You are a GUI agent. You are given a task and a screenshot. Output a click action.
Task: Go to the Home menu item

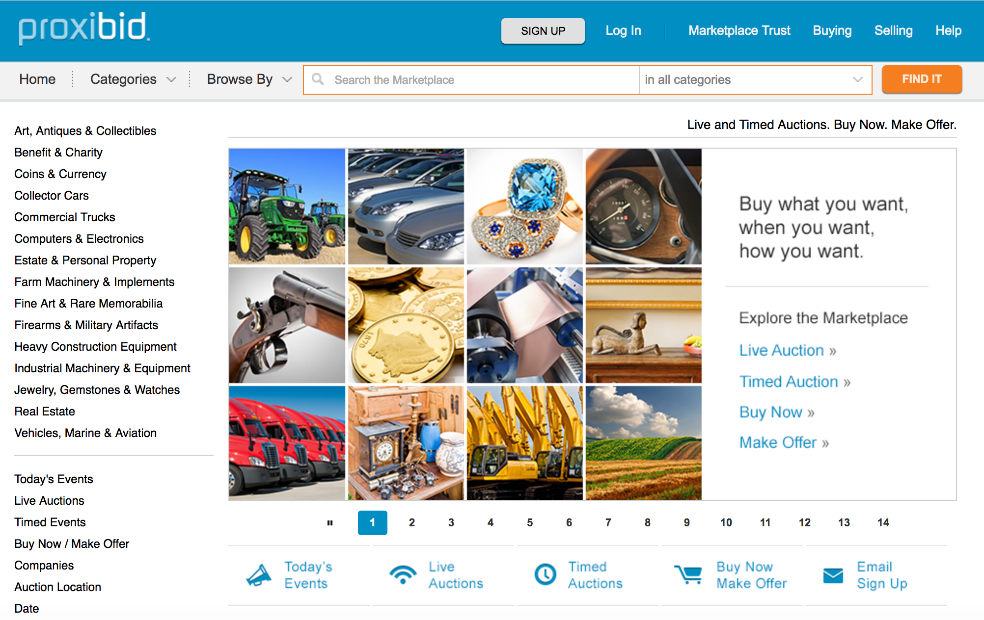(37, 79)
